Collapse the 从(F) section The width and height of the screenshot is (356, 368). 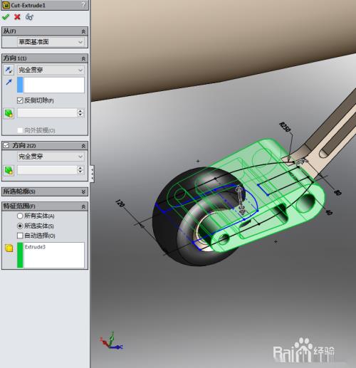[83, 31]
